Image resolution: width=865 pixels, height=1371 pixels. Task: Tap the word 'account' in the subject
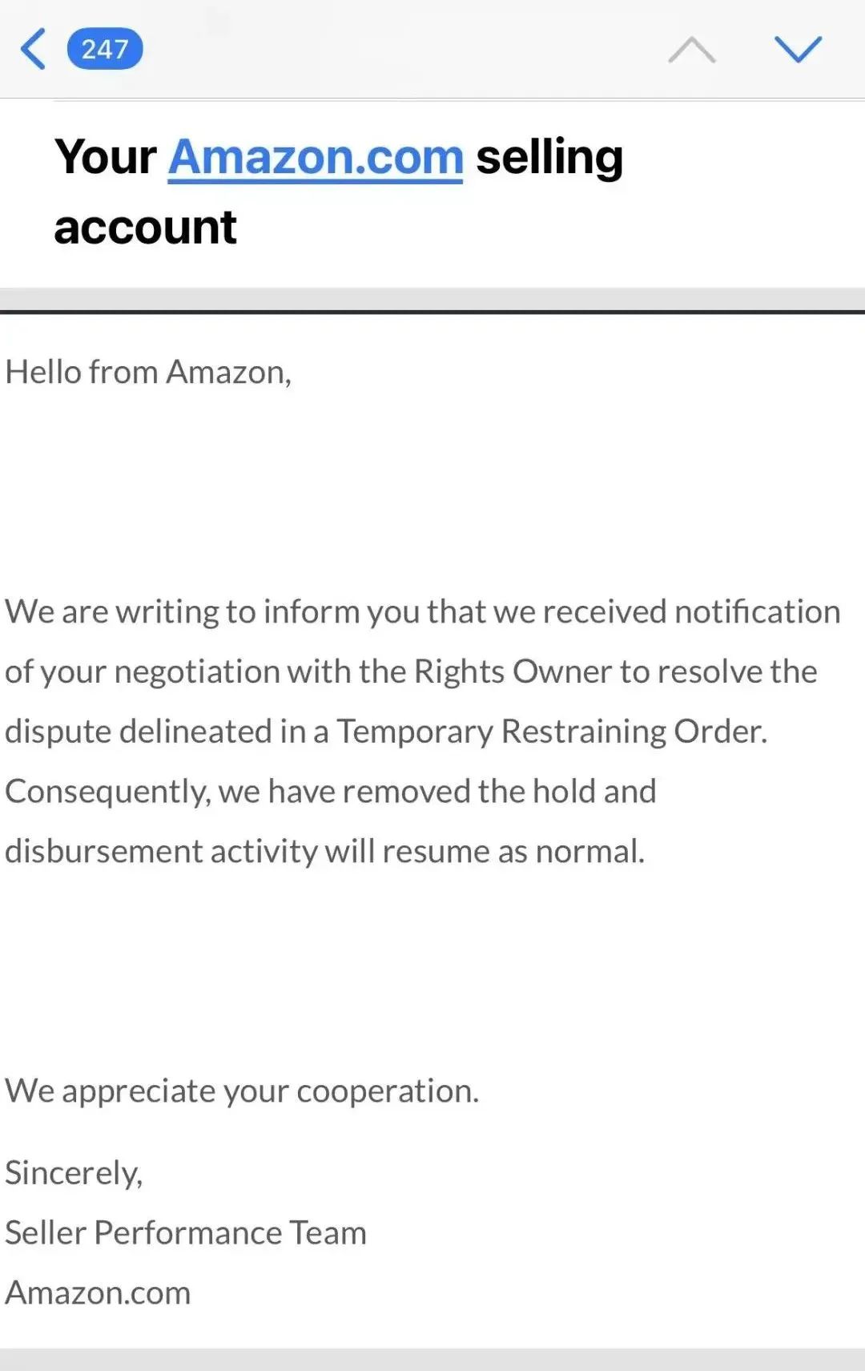point(145,227)
